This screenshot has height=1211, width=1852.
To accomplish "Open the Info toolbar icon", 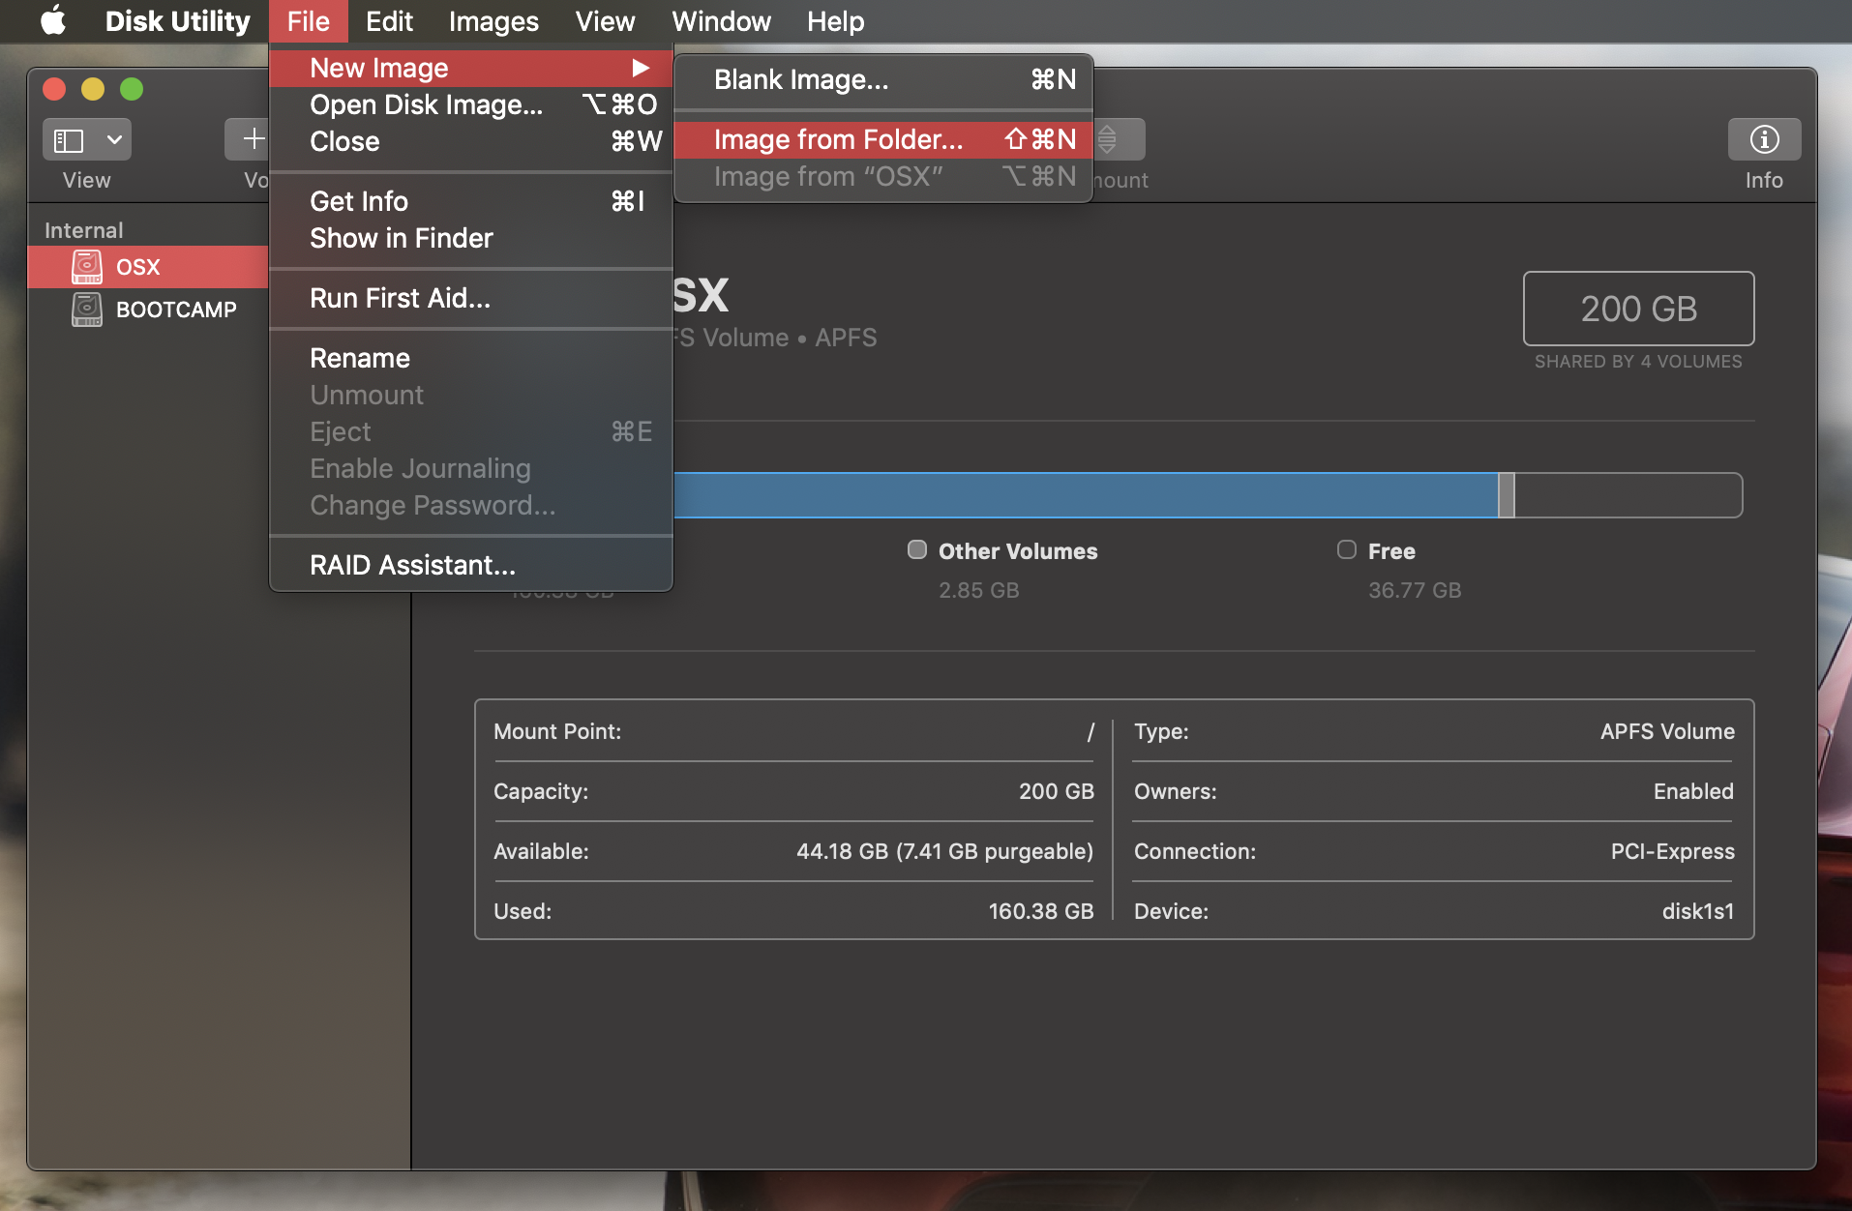I will pos(1764,139).
